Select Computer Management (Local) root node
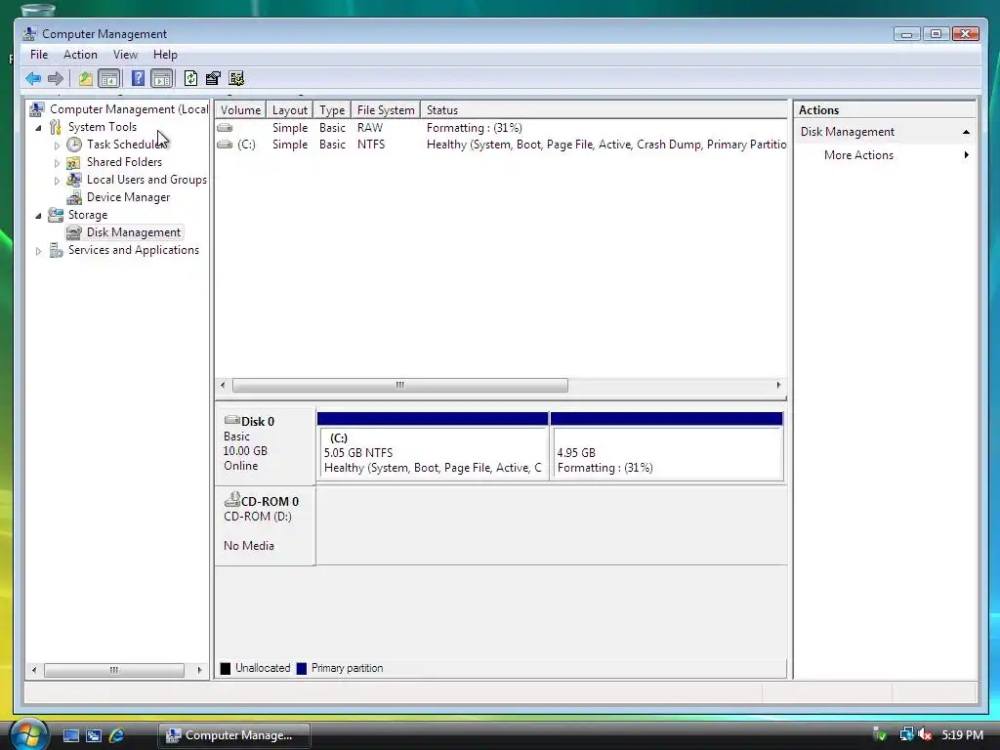 129,109
